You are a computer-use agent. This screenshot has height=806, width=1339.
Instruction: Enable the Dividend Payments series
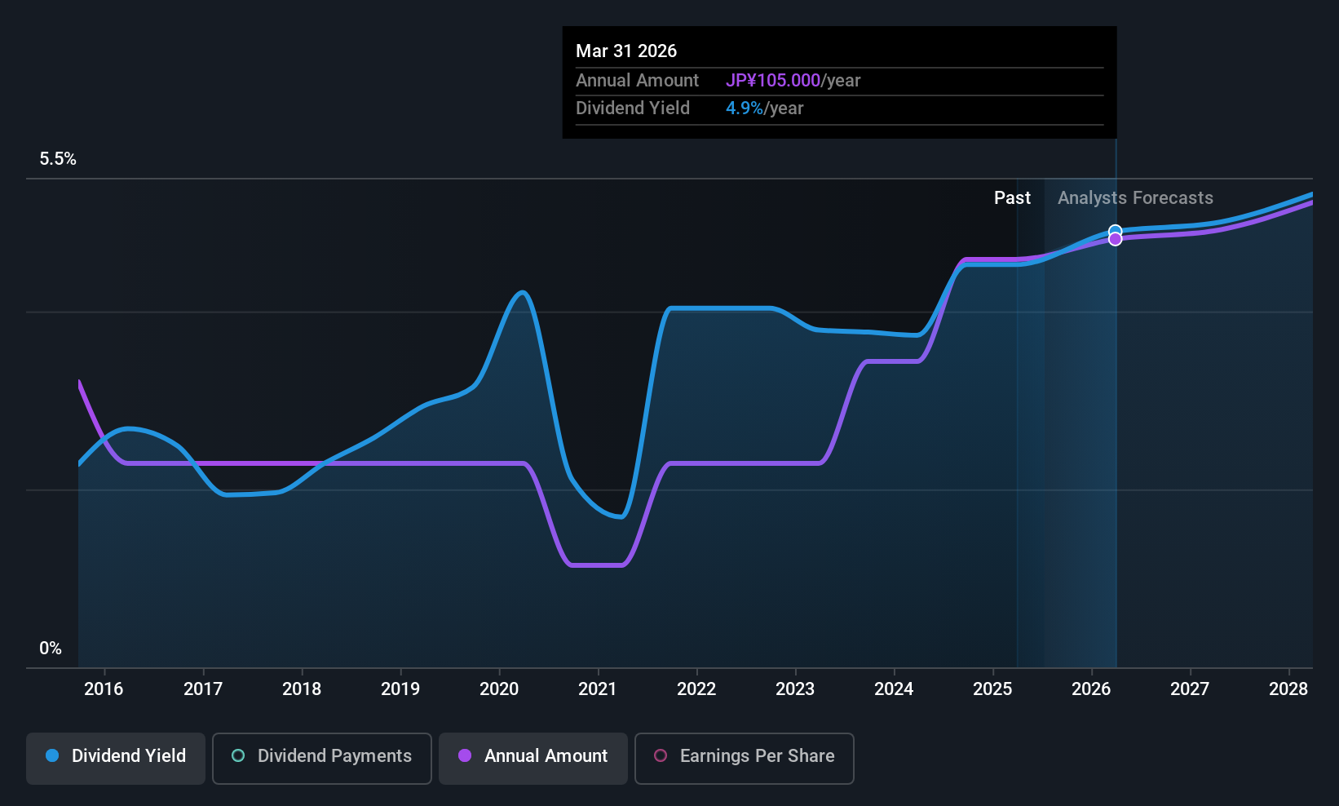pos(322,758)
